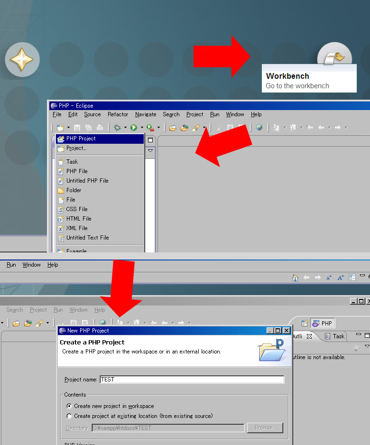Image resolution: width=370 pixels, height=445 pixels.
Task: Click the globe web browser icon in PHP - Eclipse toolbar
Action: pos(259,128)
